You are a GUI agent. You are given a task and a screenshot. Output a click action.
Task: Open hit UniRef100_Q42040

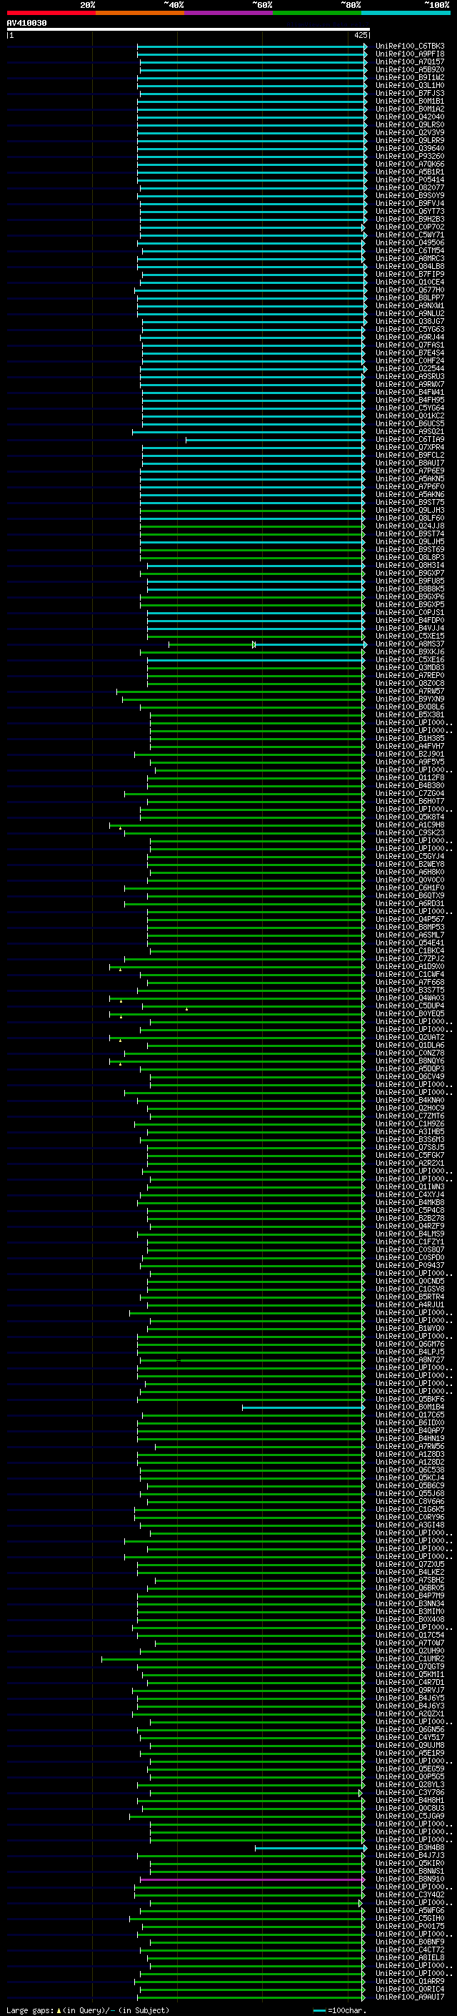[x=409, y=117]
